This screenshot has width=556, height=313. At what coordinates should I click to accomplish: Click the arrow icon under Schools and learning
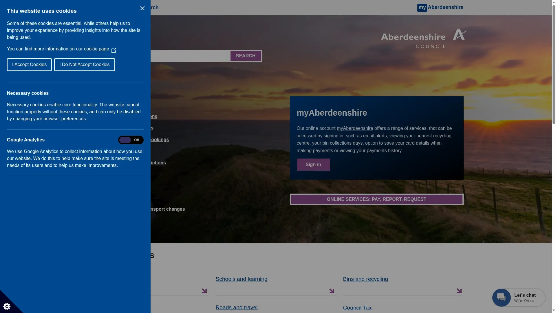point(332,291)
